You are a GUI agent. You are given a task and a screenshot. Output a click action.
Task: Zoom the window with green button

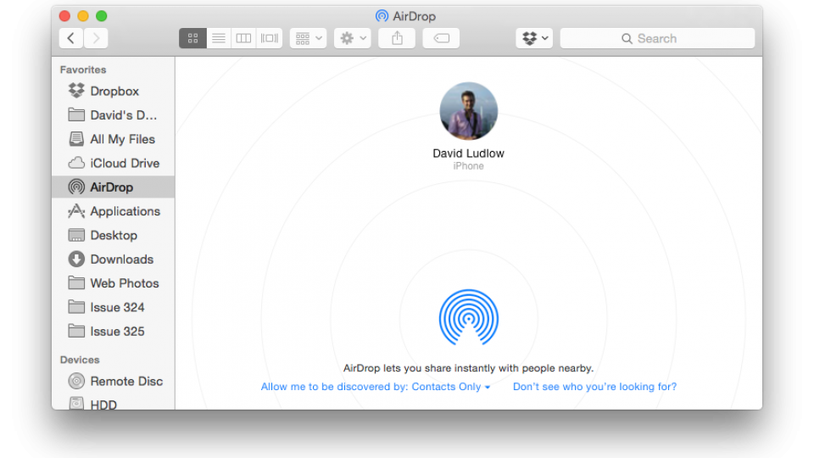click(x=102, y=16)
